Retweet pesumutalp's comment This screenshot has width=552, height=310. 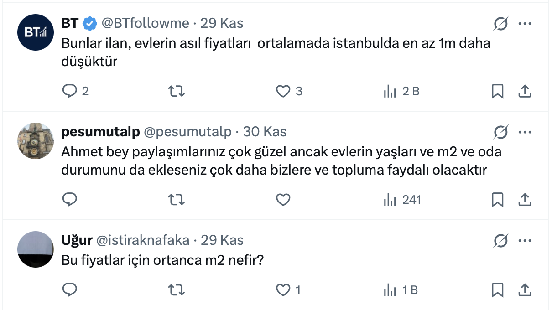click(177, 199)
